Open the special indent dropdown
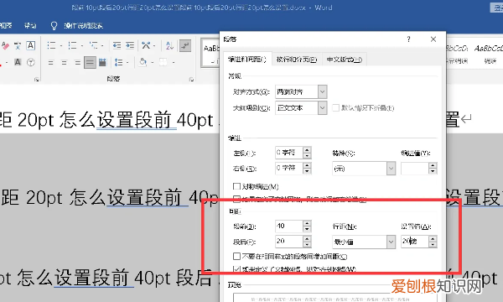This screenshot has width=503, height=302. click(391, 169)
